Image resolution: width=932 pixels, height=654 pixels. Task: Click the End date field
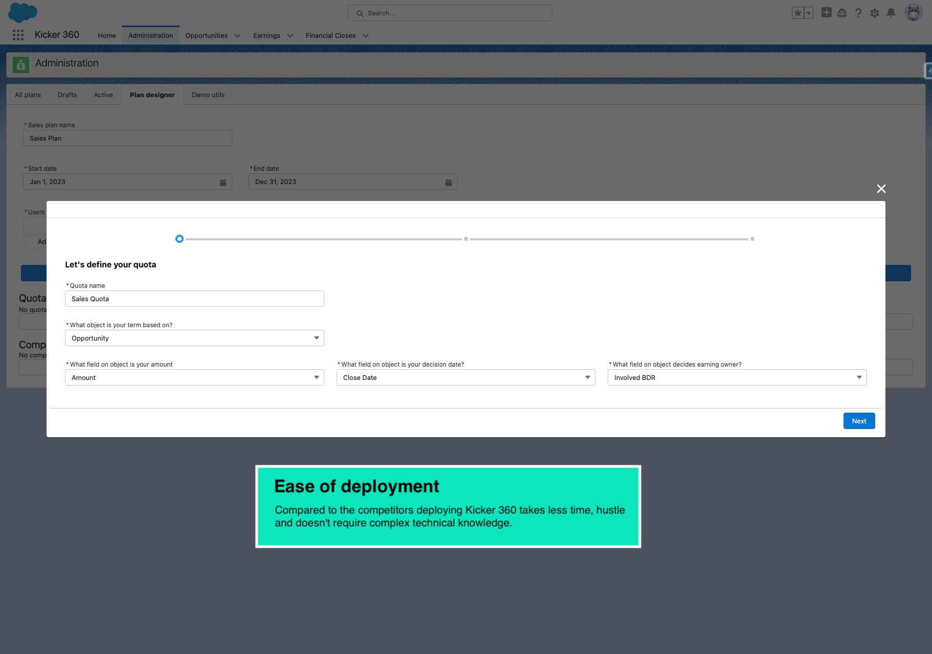[353, 182]
